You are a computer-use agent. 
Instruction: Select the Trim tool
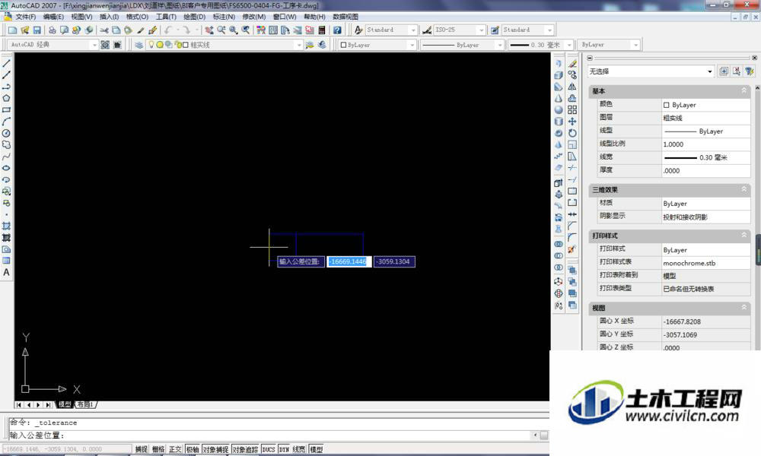coord(573,168)
